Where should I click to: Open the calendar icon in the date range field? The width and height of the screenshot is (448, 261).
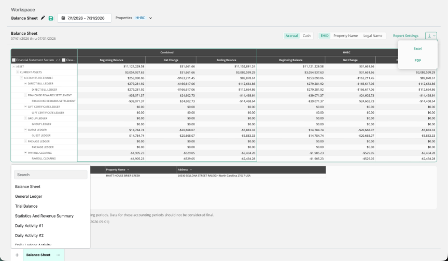[63, 18]
